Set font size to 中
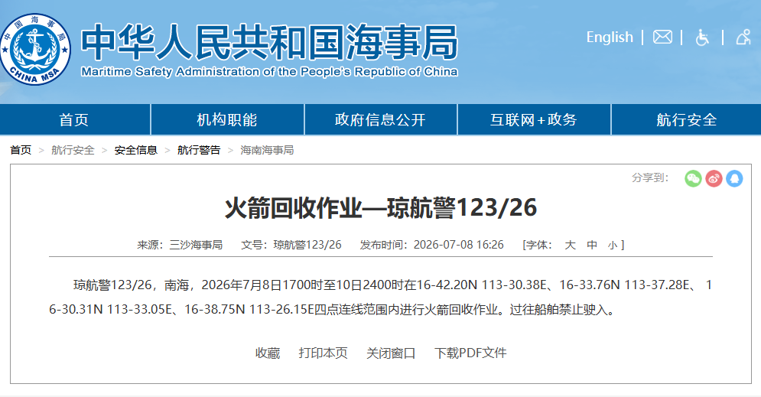The image size is (761, 397). (592, 245)
